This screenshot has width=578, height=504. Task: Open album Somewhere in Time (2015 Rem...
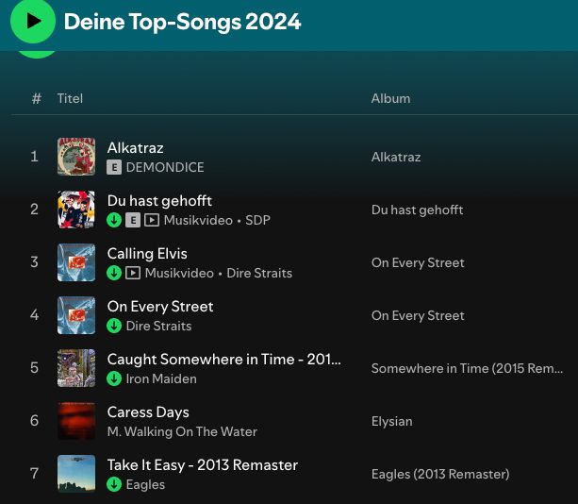(467, 368)
